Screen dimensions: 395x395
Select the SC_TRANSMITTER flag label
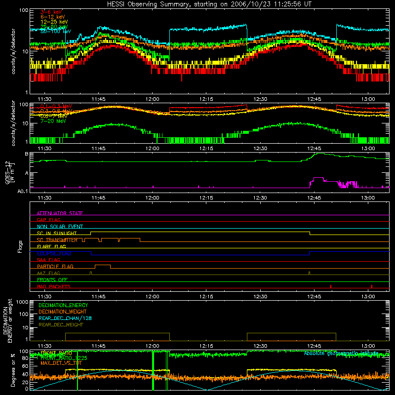[57, 240]
